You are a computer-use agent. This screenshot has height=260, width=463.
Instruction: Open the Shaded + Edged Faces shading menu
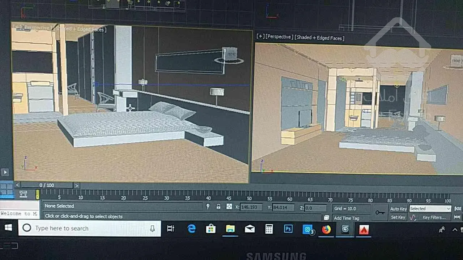coord(319,38)
